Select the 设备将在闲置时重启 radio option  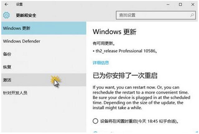tap(95, 121)
